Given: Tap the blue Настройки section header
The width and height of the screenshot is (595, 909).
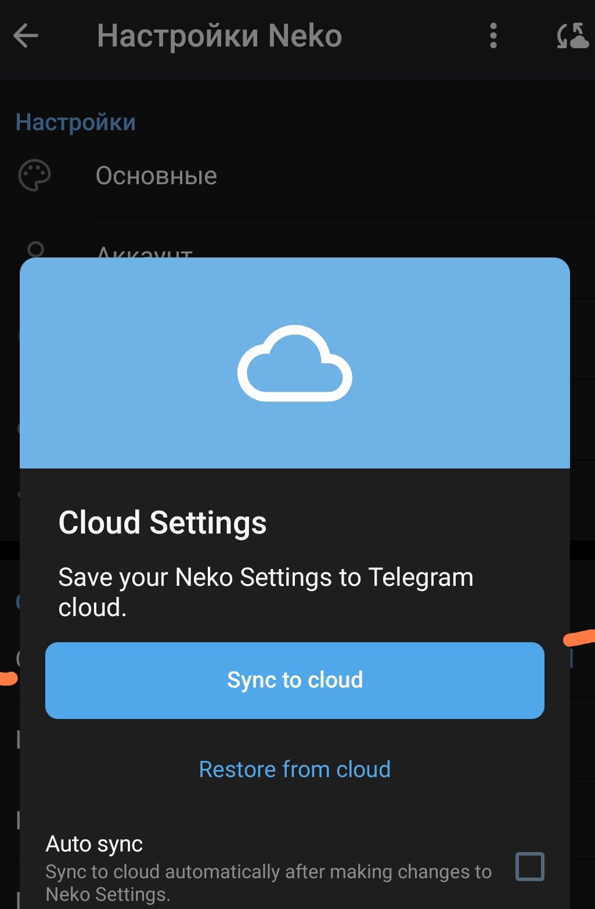Looking at the screenshot, I should pos(75,123).
